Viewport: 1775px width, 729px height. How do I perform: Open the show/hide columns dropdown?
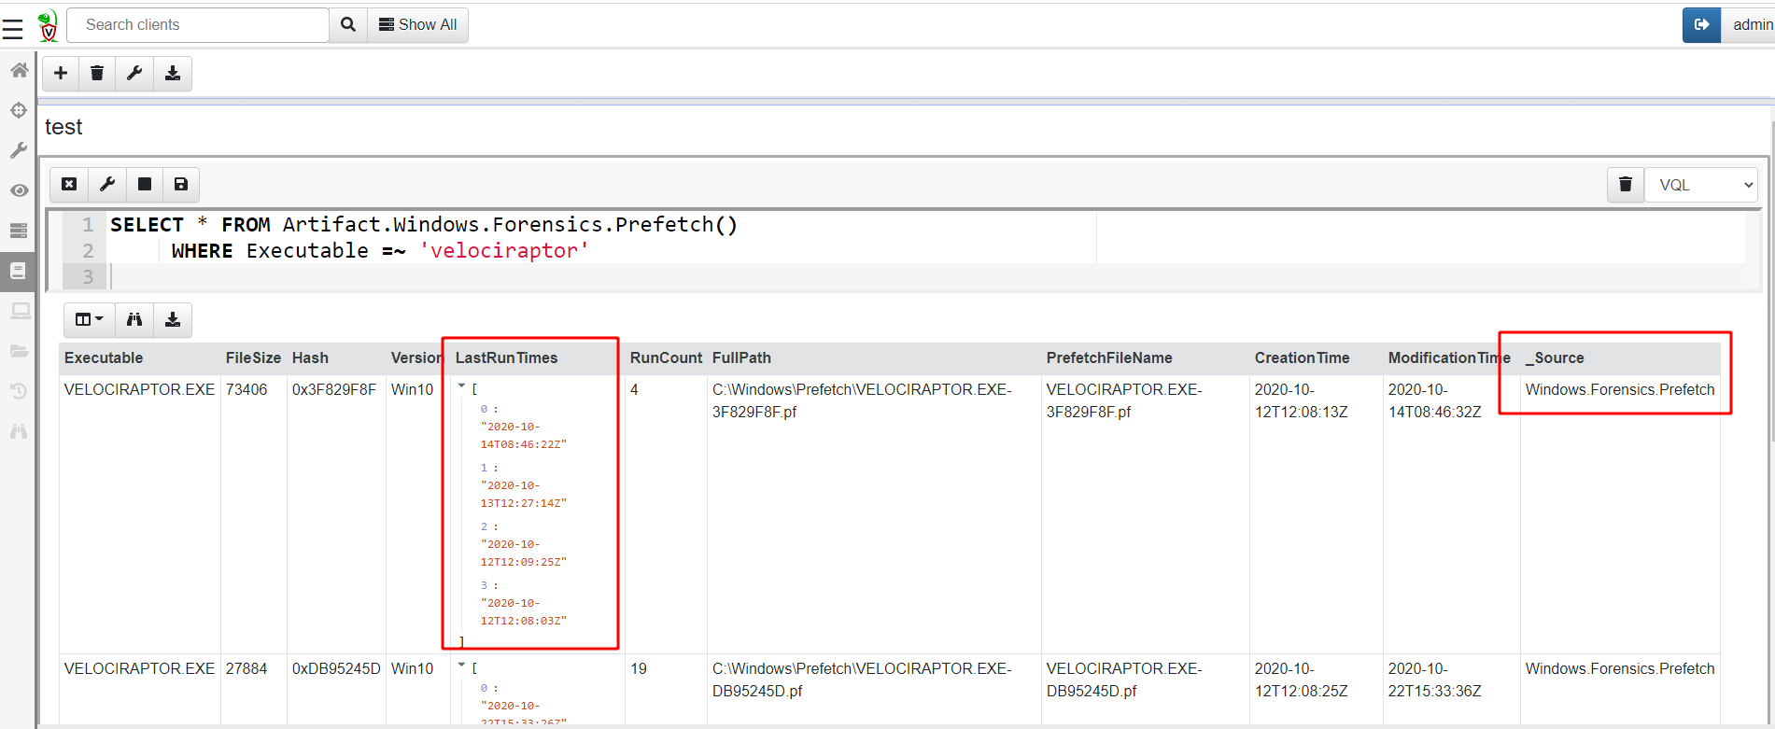(89, 320)
